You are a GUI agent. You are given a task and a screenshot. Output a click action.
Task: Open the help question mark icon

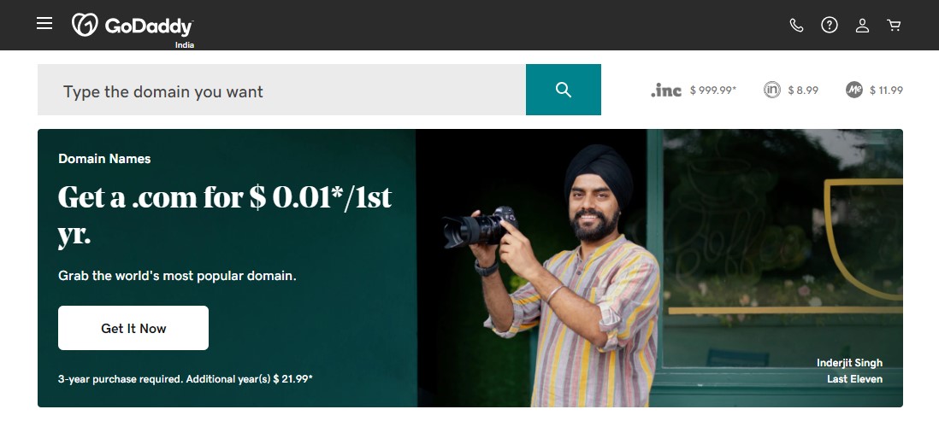click(x=829, y=25)
